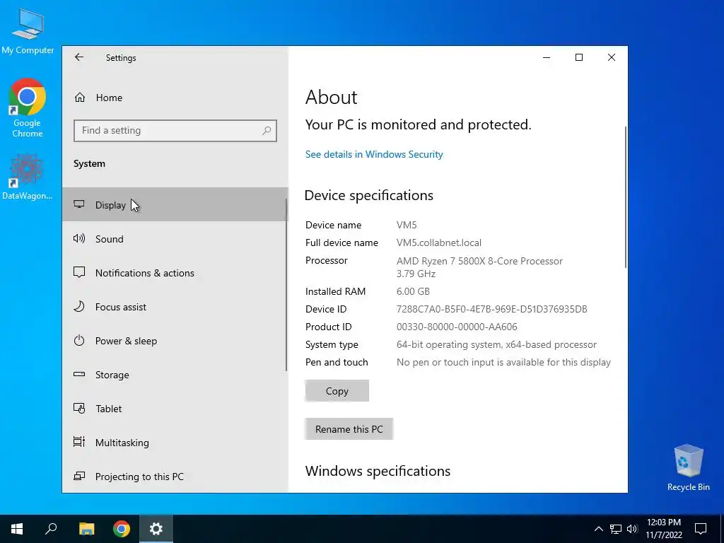Select Tablet label in sidebar
724x543 pixels.
pos(108,409)
